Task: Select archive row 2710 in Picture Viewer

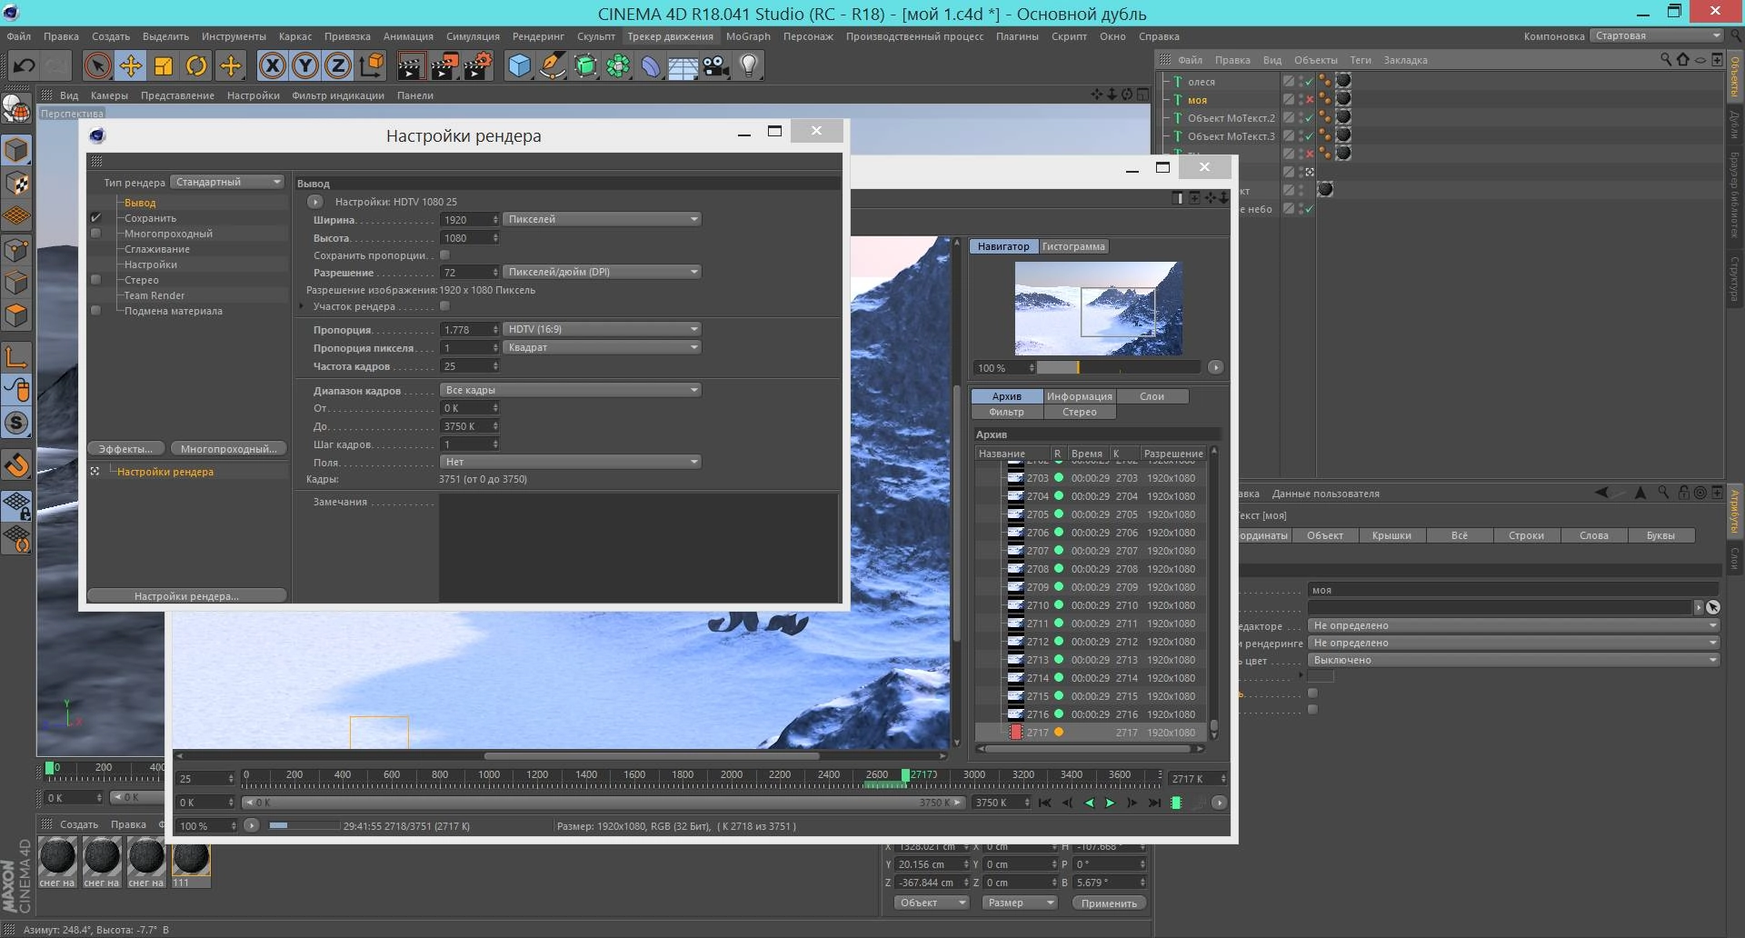Action: 1091,605
